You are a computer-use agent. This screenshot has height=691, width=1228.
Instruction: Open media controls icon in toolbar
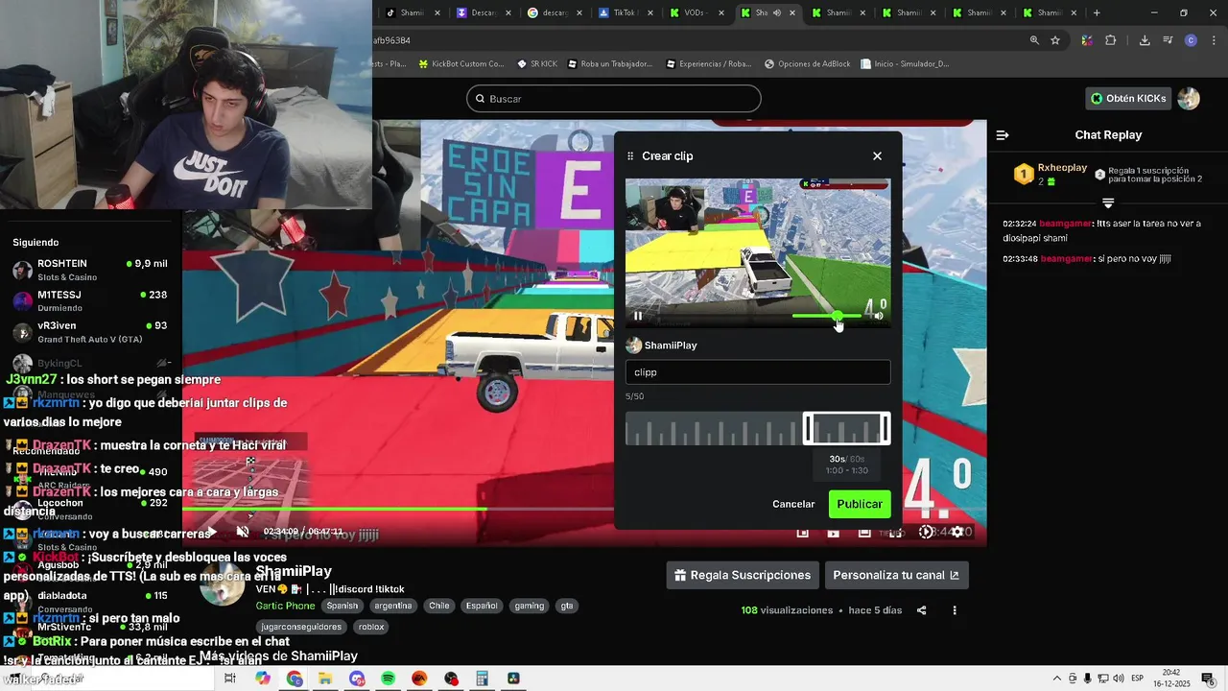[1168, 40]
